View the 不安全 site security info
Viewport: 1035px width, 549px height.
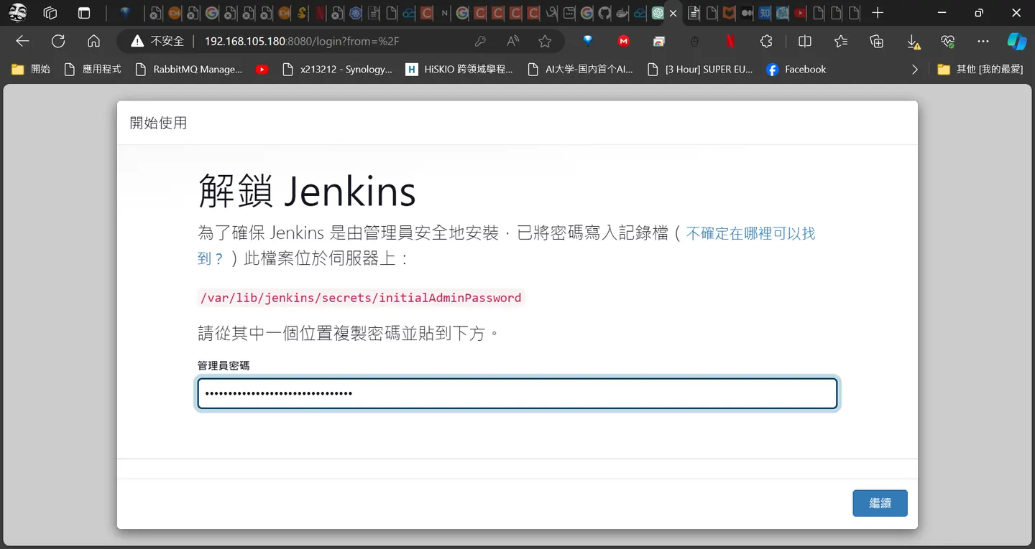[x=157, y=41]
